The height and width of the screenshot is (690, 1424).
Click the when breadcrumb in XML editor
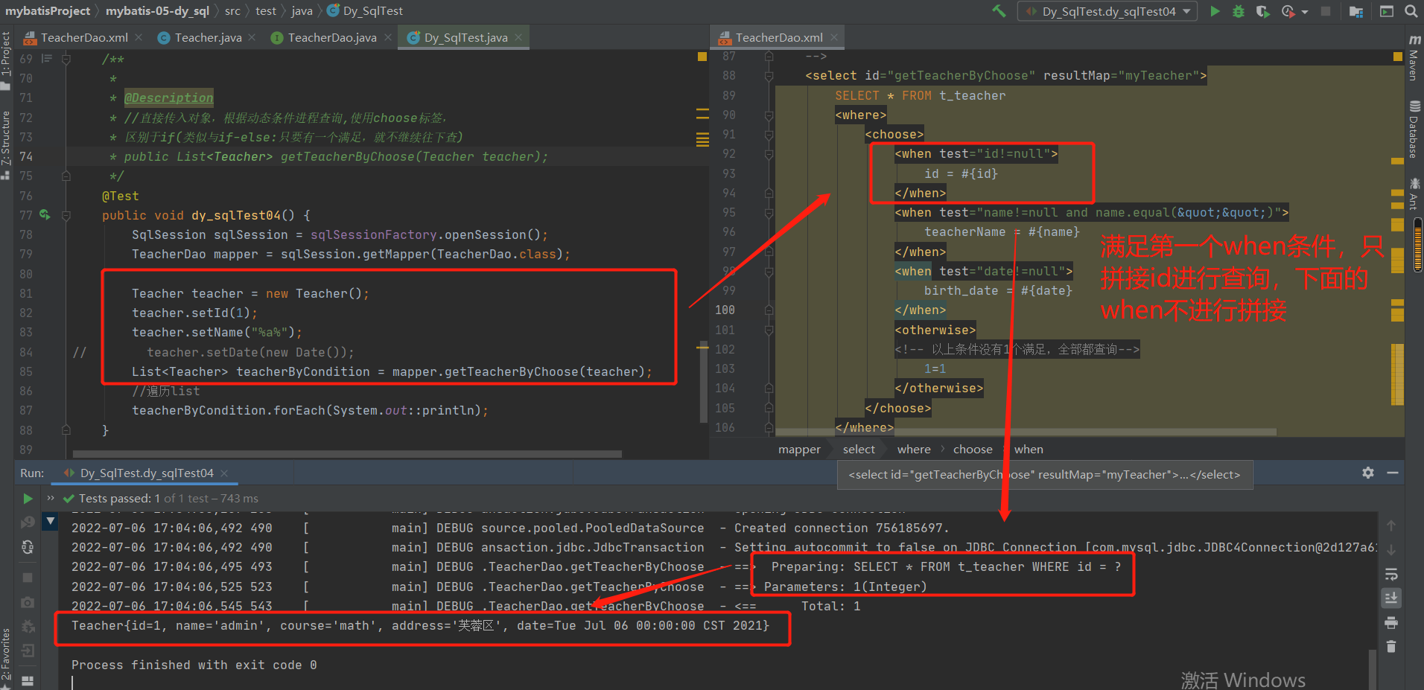point(1029,449)
